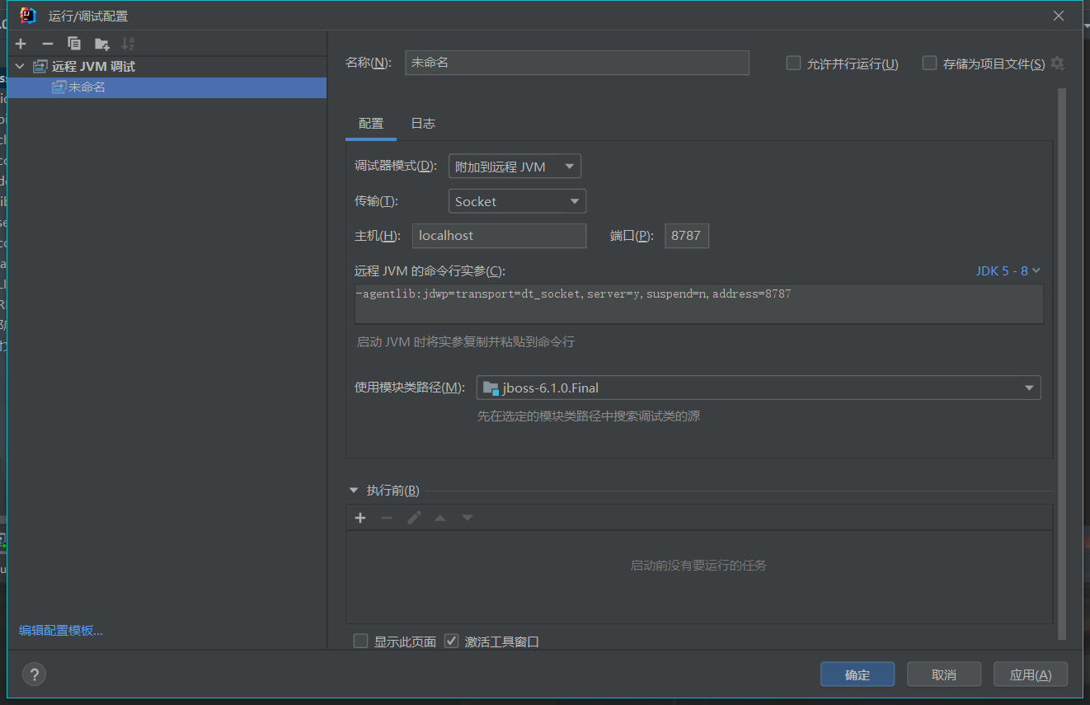Uncheck 激活工具窗口 option
The image size is (1090, 705).
[x=451, y=641]
